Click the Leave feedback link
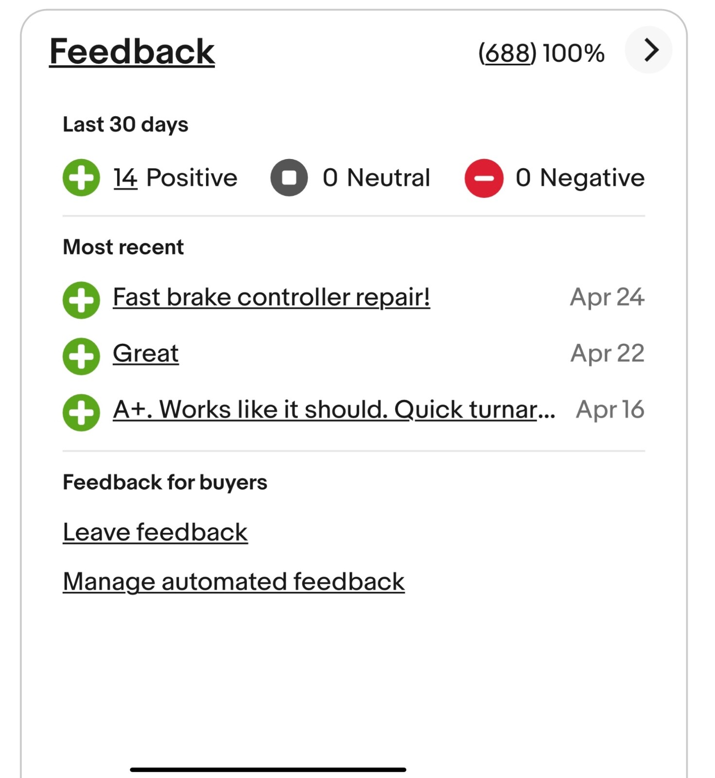715x778 pixels. tap(155, 532)
